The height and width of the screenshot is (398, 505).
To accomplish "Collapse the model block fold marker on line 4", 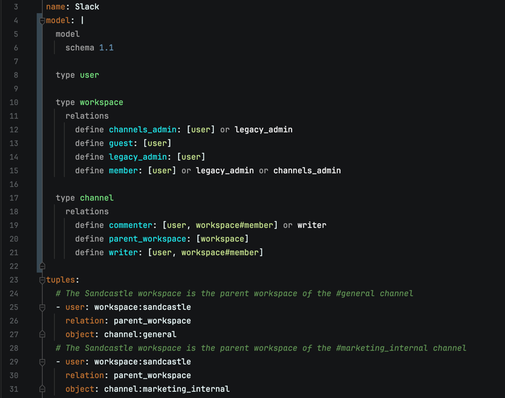I will [42, 21].
